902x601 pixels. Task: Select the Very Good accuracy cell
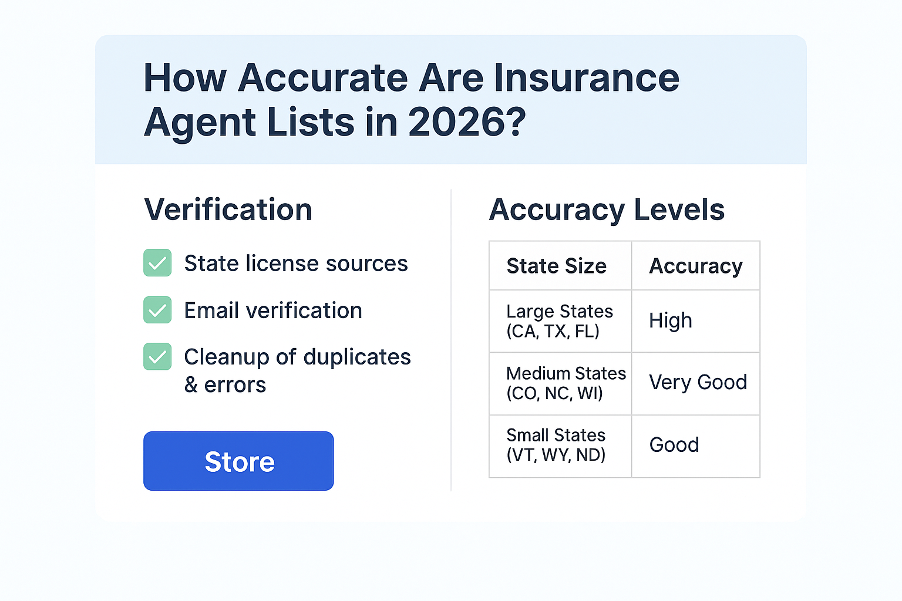click(698, 383)
